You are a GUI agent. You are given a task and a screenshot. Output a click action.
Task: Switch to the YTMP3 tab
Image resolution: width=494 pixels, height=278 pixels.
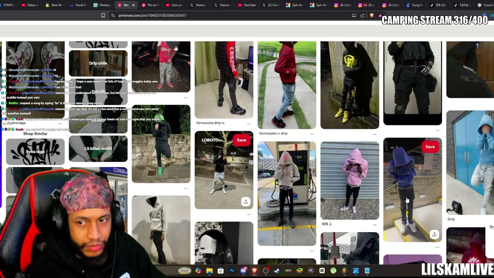pyautogui.click(x=8, y=5)
